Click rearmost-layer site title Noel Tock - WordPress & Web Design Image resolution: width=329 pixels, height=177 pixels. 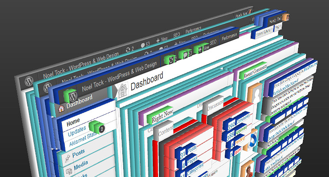pos(81,66)
